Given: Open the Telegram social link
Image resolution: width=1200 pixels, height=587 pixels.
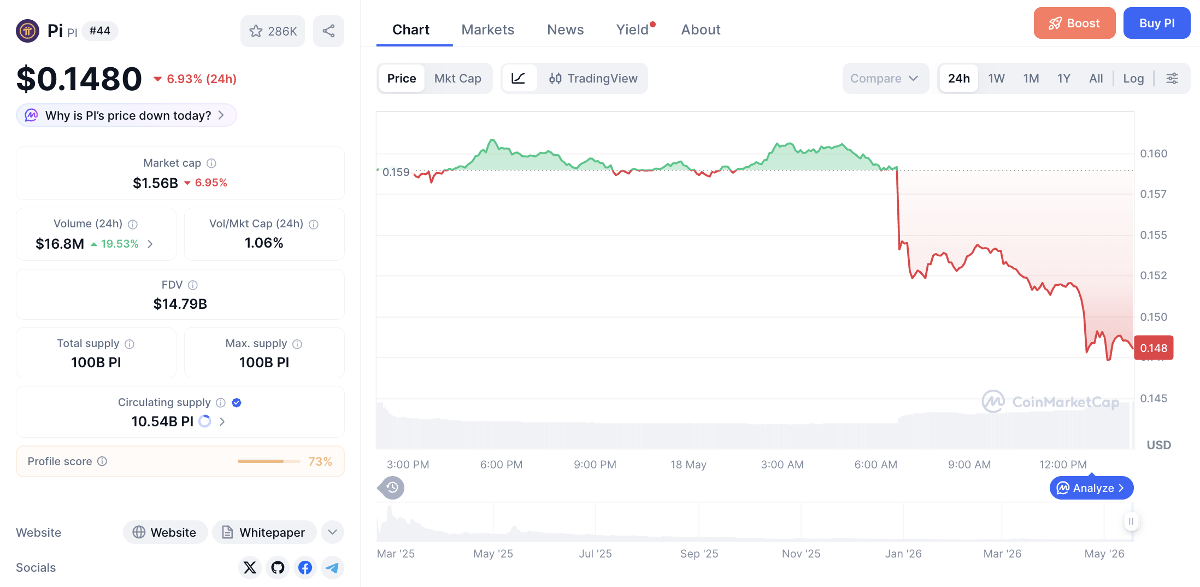Looking at the screenshot, I should (332, 568).
